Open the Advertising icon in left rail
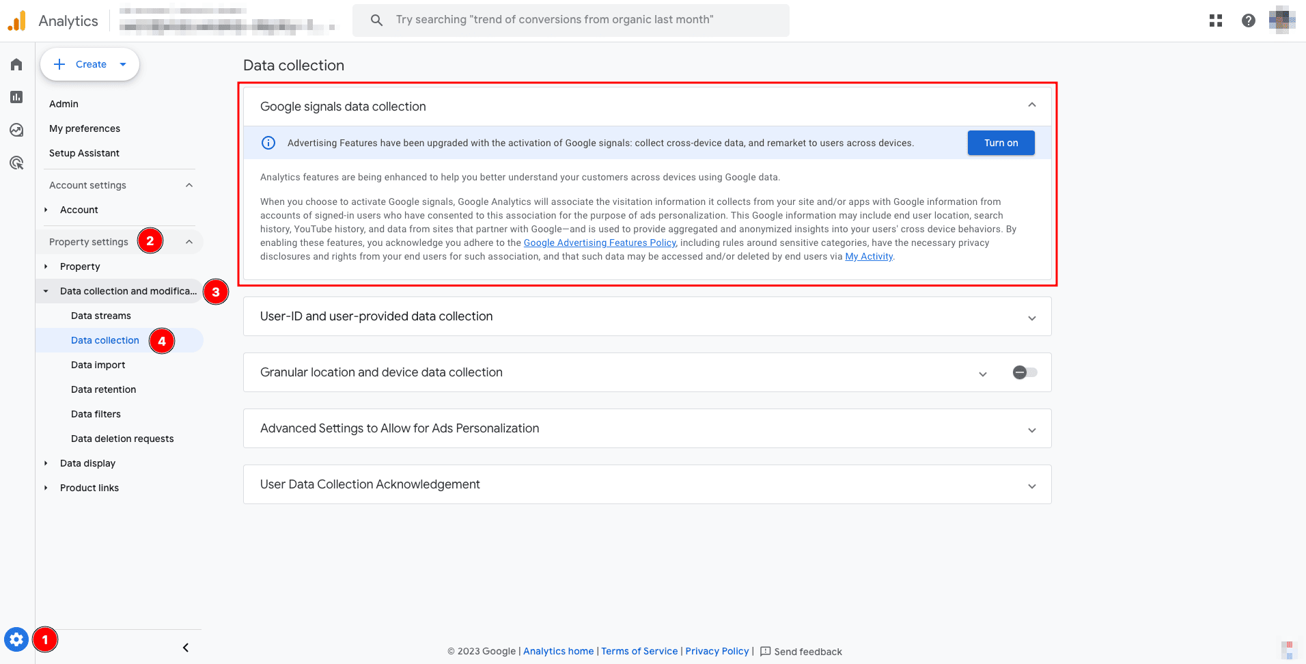The height and width of the screenshot is (664, 1306). click(x=16, y=163)
